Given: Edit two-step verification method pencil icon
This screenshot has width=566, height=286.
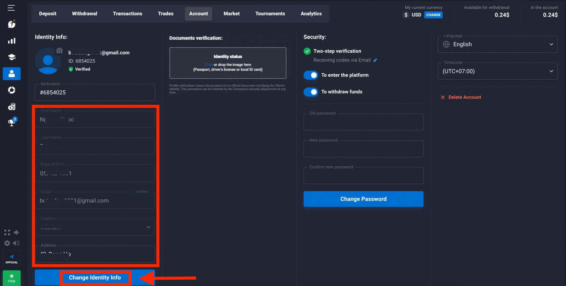Looking at the screenshot, I should [x=375, y=60].
